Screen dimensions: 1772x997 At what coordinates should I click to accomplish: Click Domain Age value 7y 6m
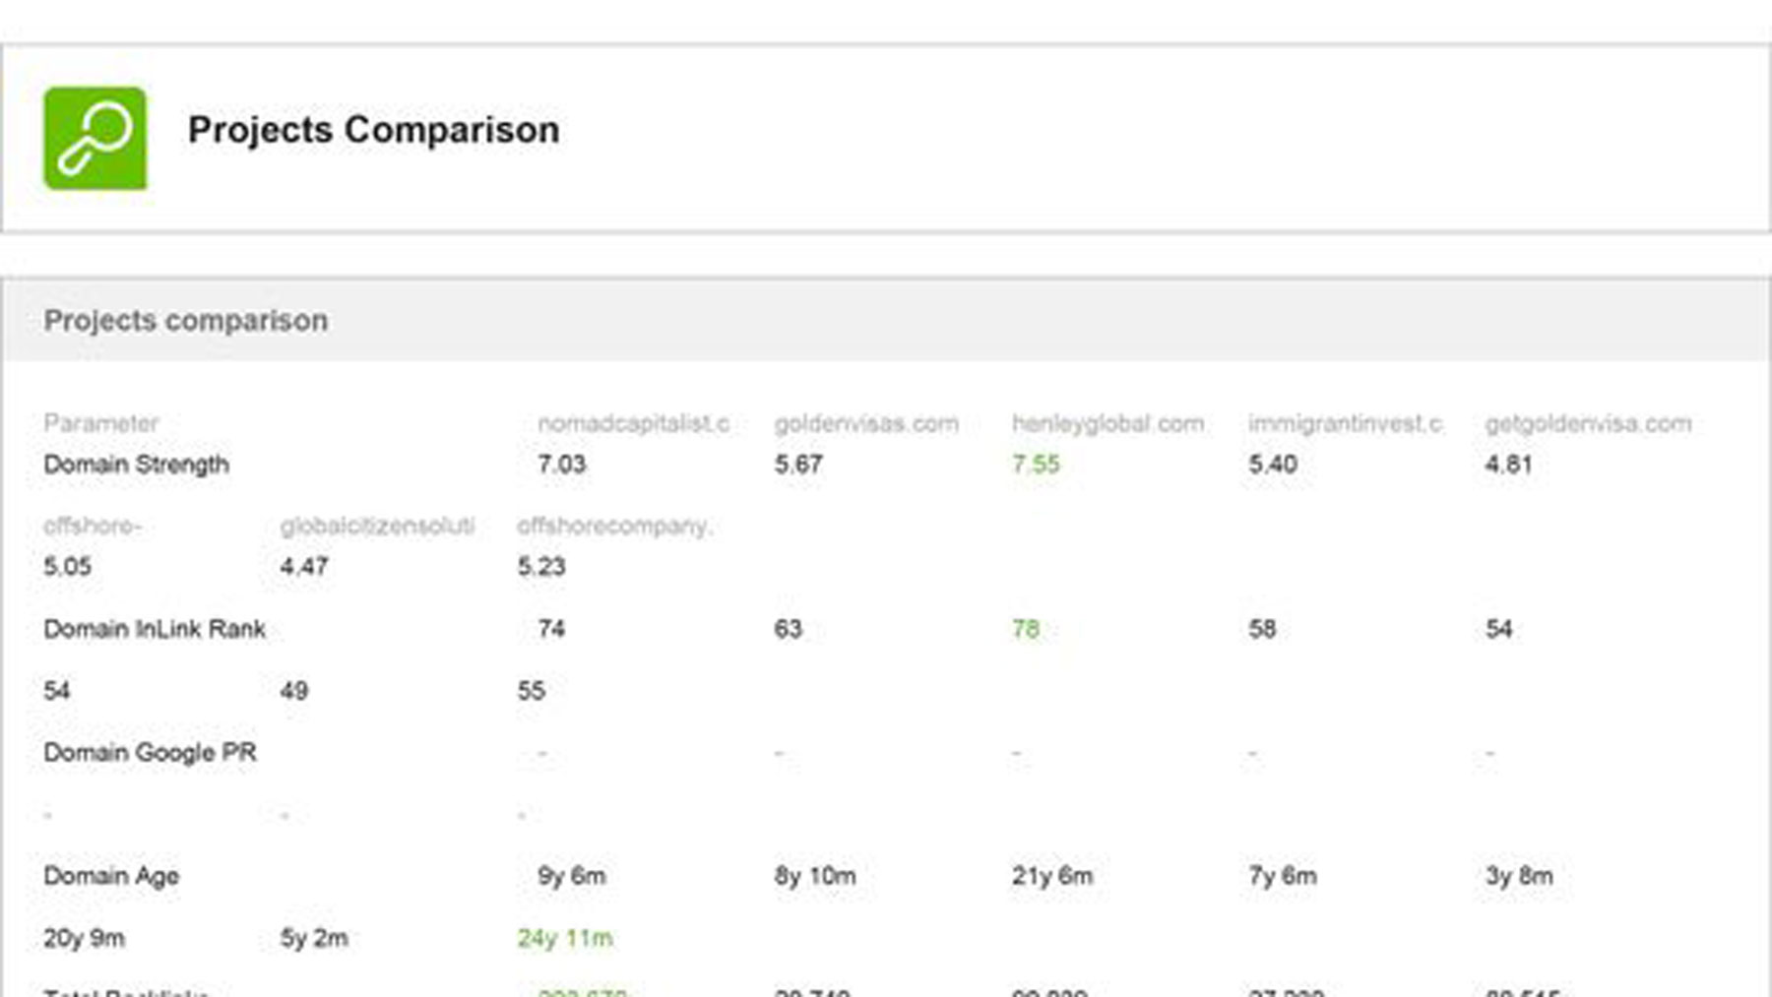point(1283,876)
